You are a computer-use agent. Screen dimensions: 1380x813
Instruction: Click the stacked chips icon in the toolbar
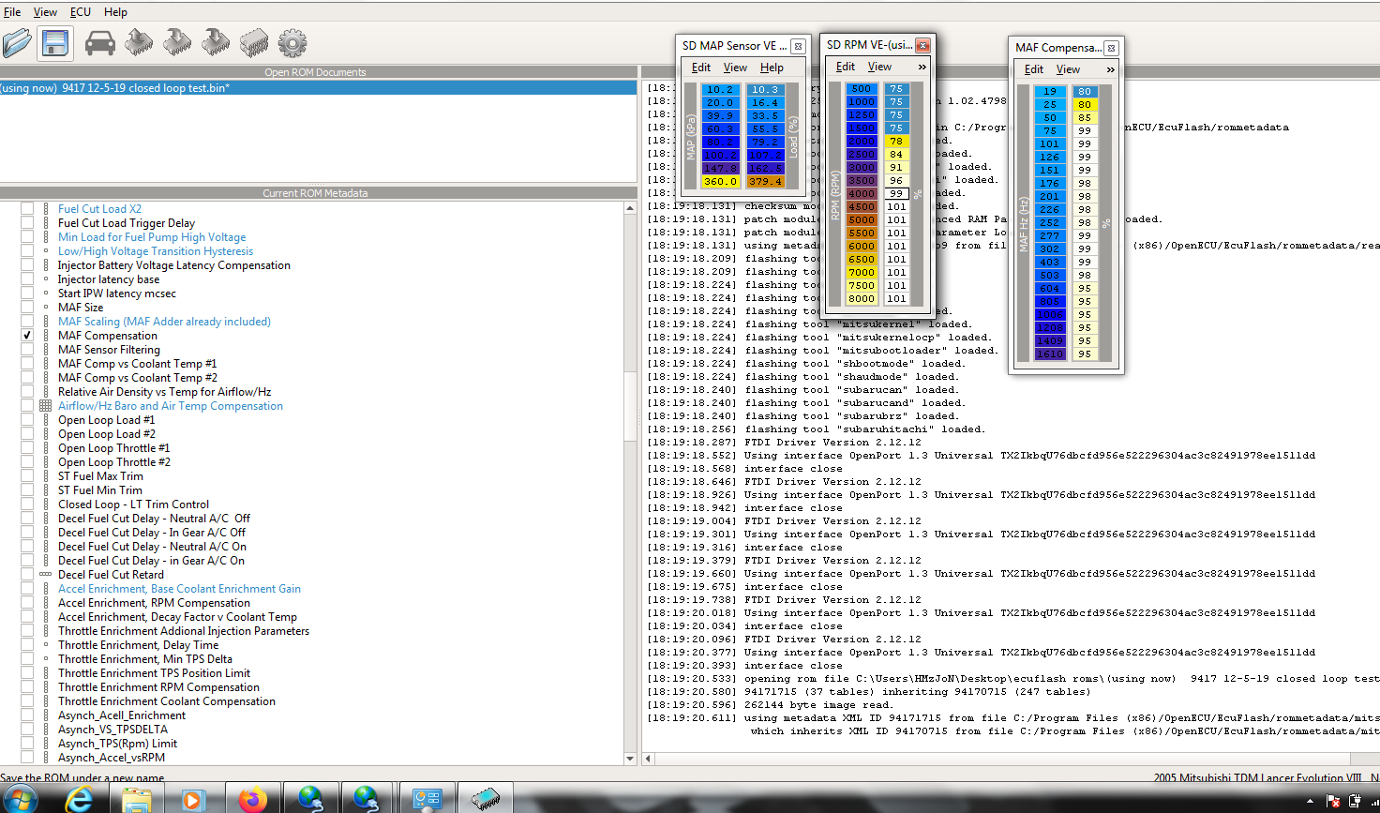[254, 43]
